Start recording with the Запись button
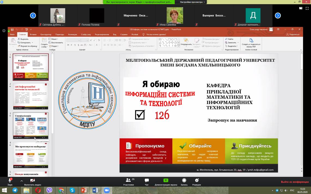Image resolution: width=311 pixels, height=194 pixels. pyautogui.click(x=184, y=182)
